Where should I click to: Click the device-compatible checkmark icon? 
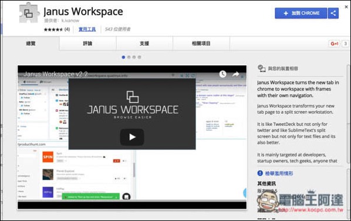[261, 68]
